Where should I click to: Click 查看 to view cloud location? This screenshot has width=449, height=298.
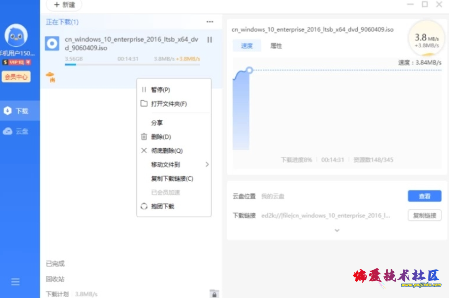point(425,196)
